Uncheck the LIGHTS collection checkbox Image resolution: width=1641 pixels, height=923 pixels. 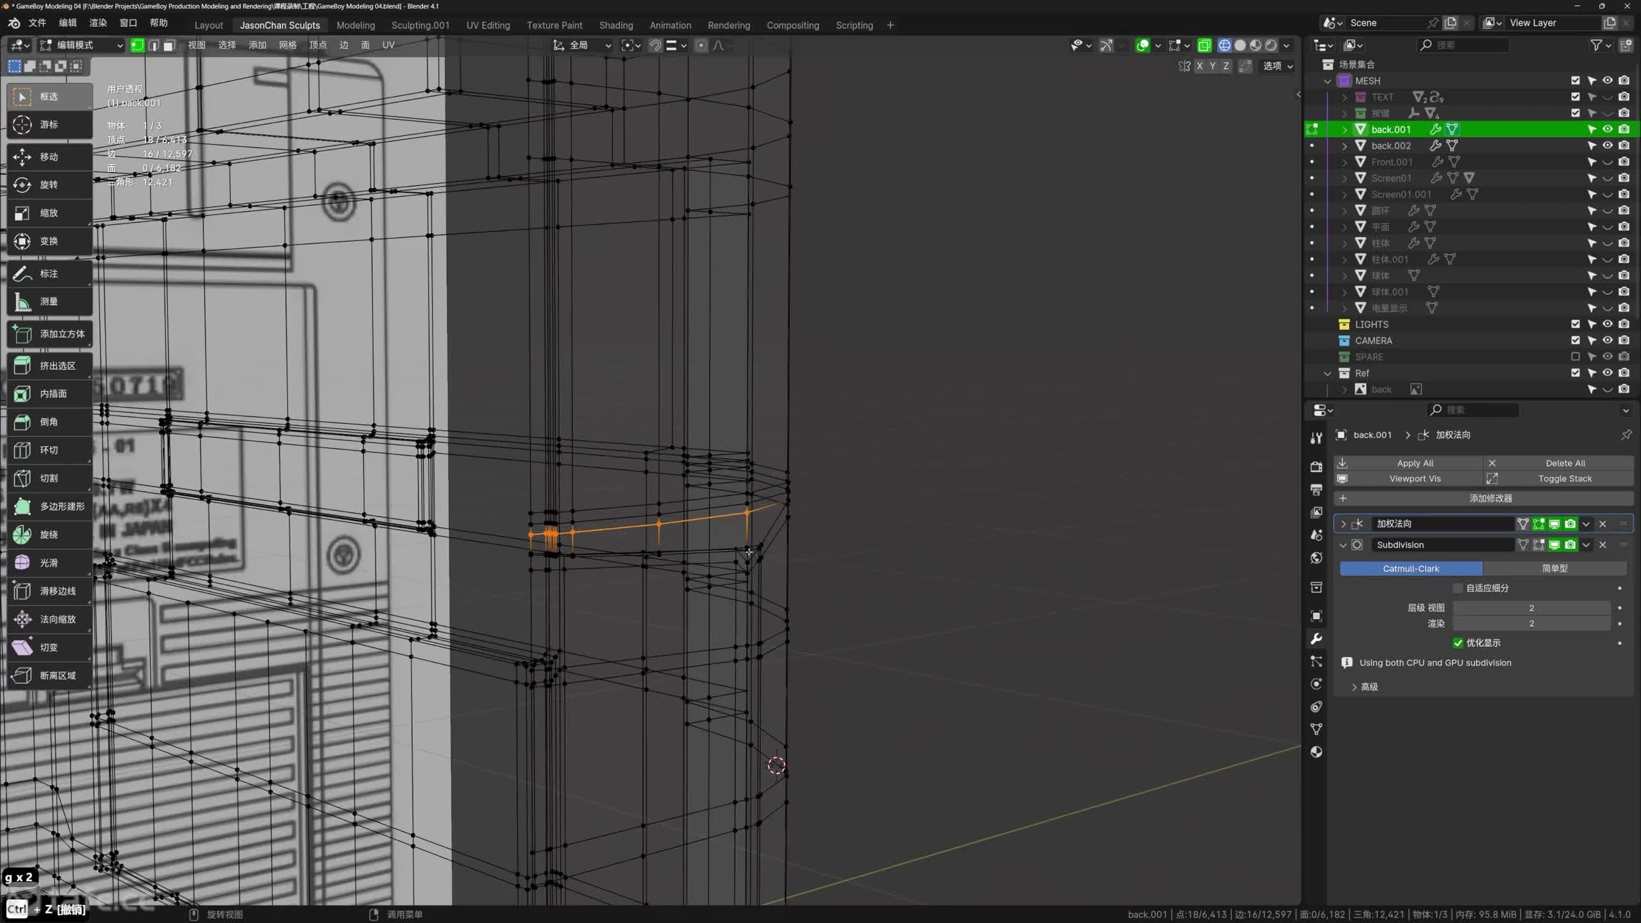point(1575,324)
